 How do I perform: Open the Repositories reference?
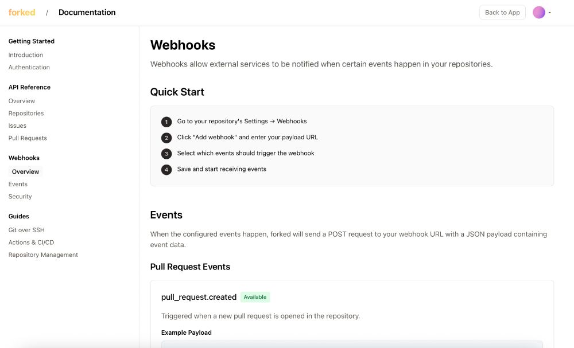point(26,114)
